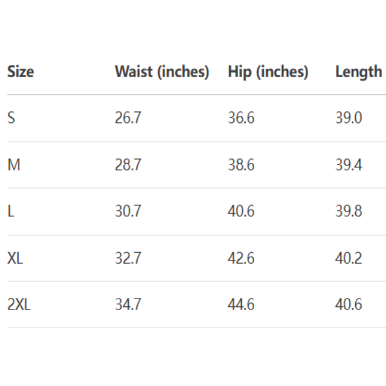This screenshot has width=386, height=386.
Task: Pick the 30.7 waist cell
Action: [127, 212]
